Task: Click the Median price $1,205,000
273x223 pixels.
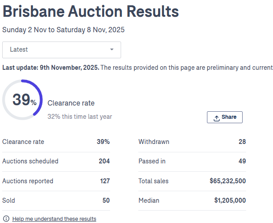Action: (230, 200)
